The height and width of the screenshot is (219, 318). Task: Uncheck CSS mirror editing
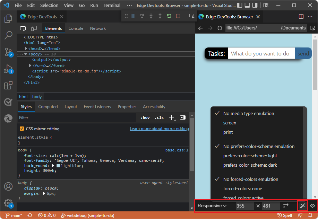[x=22, y=128]
